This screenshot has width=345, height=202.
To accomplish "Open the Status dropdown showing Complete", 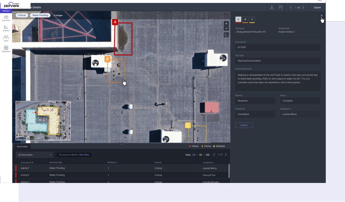I will (299, 100).
